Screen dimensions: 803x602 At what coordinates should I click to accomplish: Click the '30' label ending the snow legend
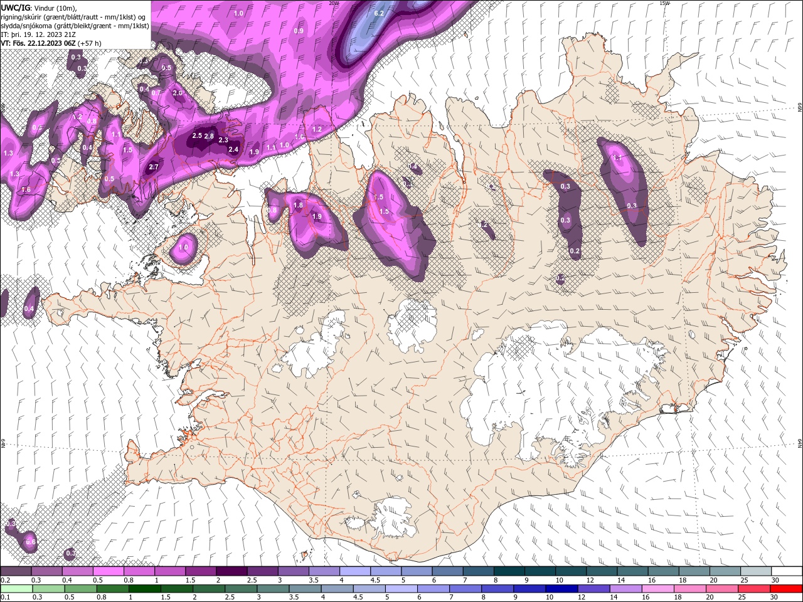775,580
